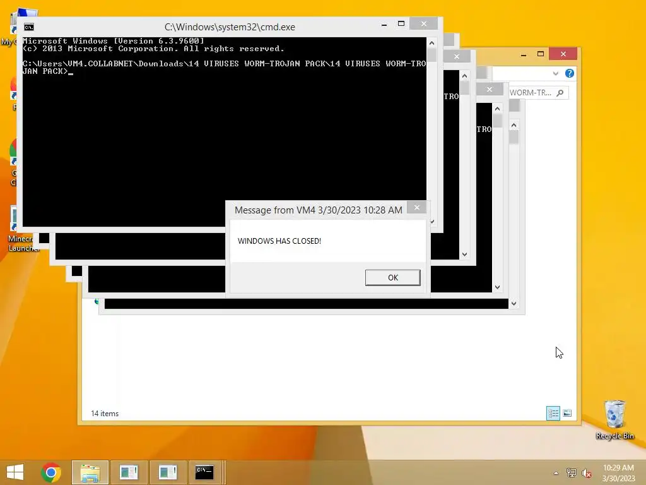This screenshot has width=646, height=485.
Task: Click the WINDOWS HAS CLOSED! message text
Action: point(279,241)
